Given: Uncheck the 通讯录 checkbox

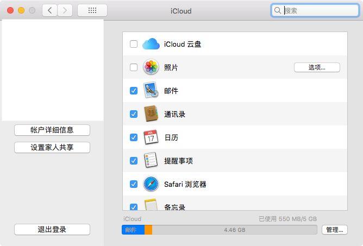Looking at the screenshot, I should (134, 114).
